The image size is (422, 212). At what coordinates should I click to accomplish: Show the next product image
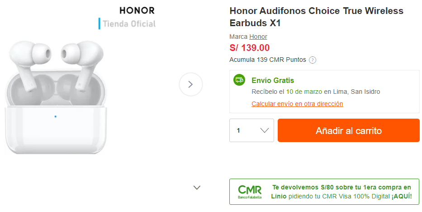pyautogui.click(x=190, y=84)
